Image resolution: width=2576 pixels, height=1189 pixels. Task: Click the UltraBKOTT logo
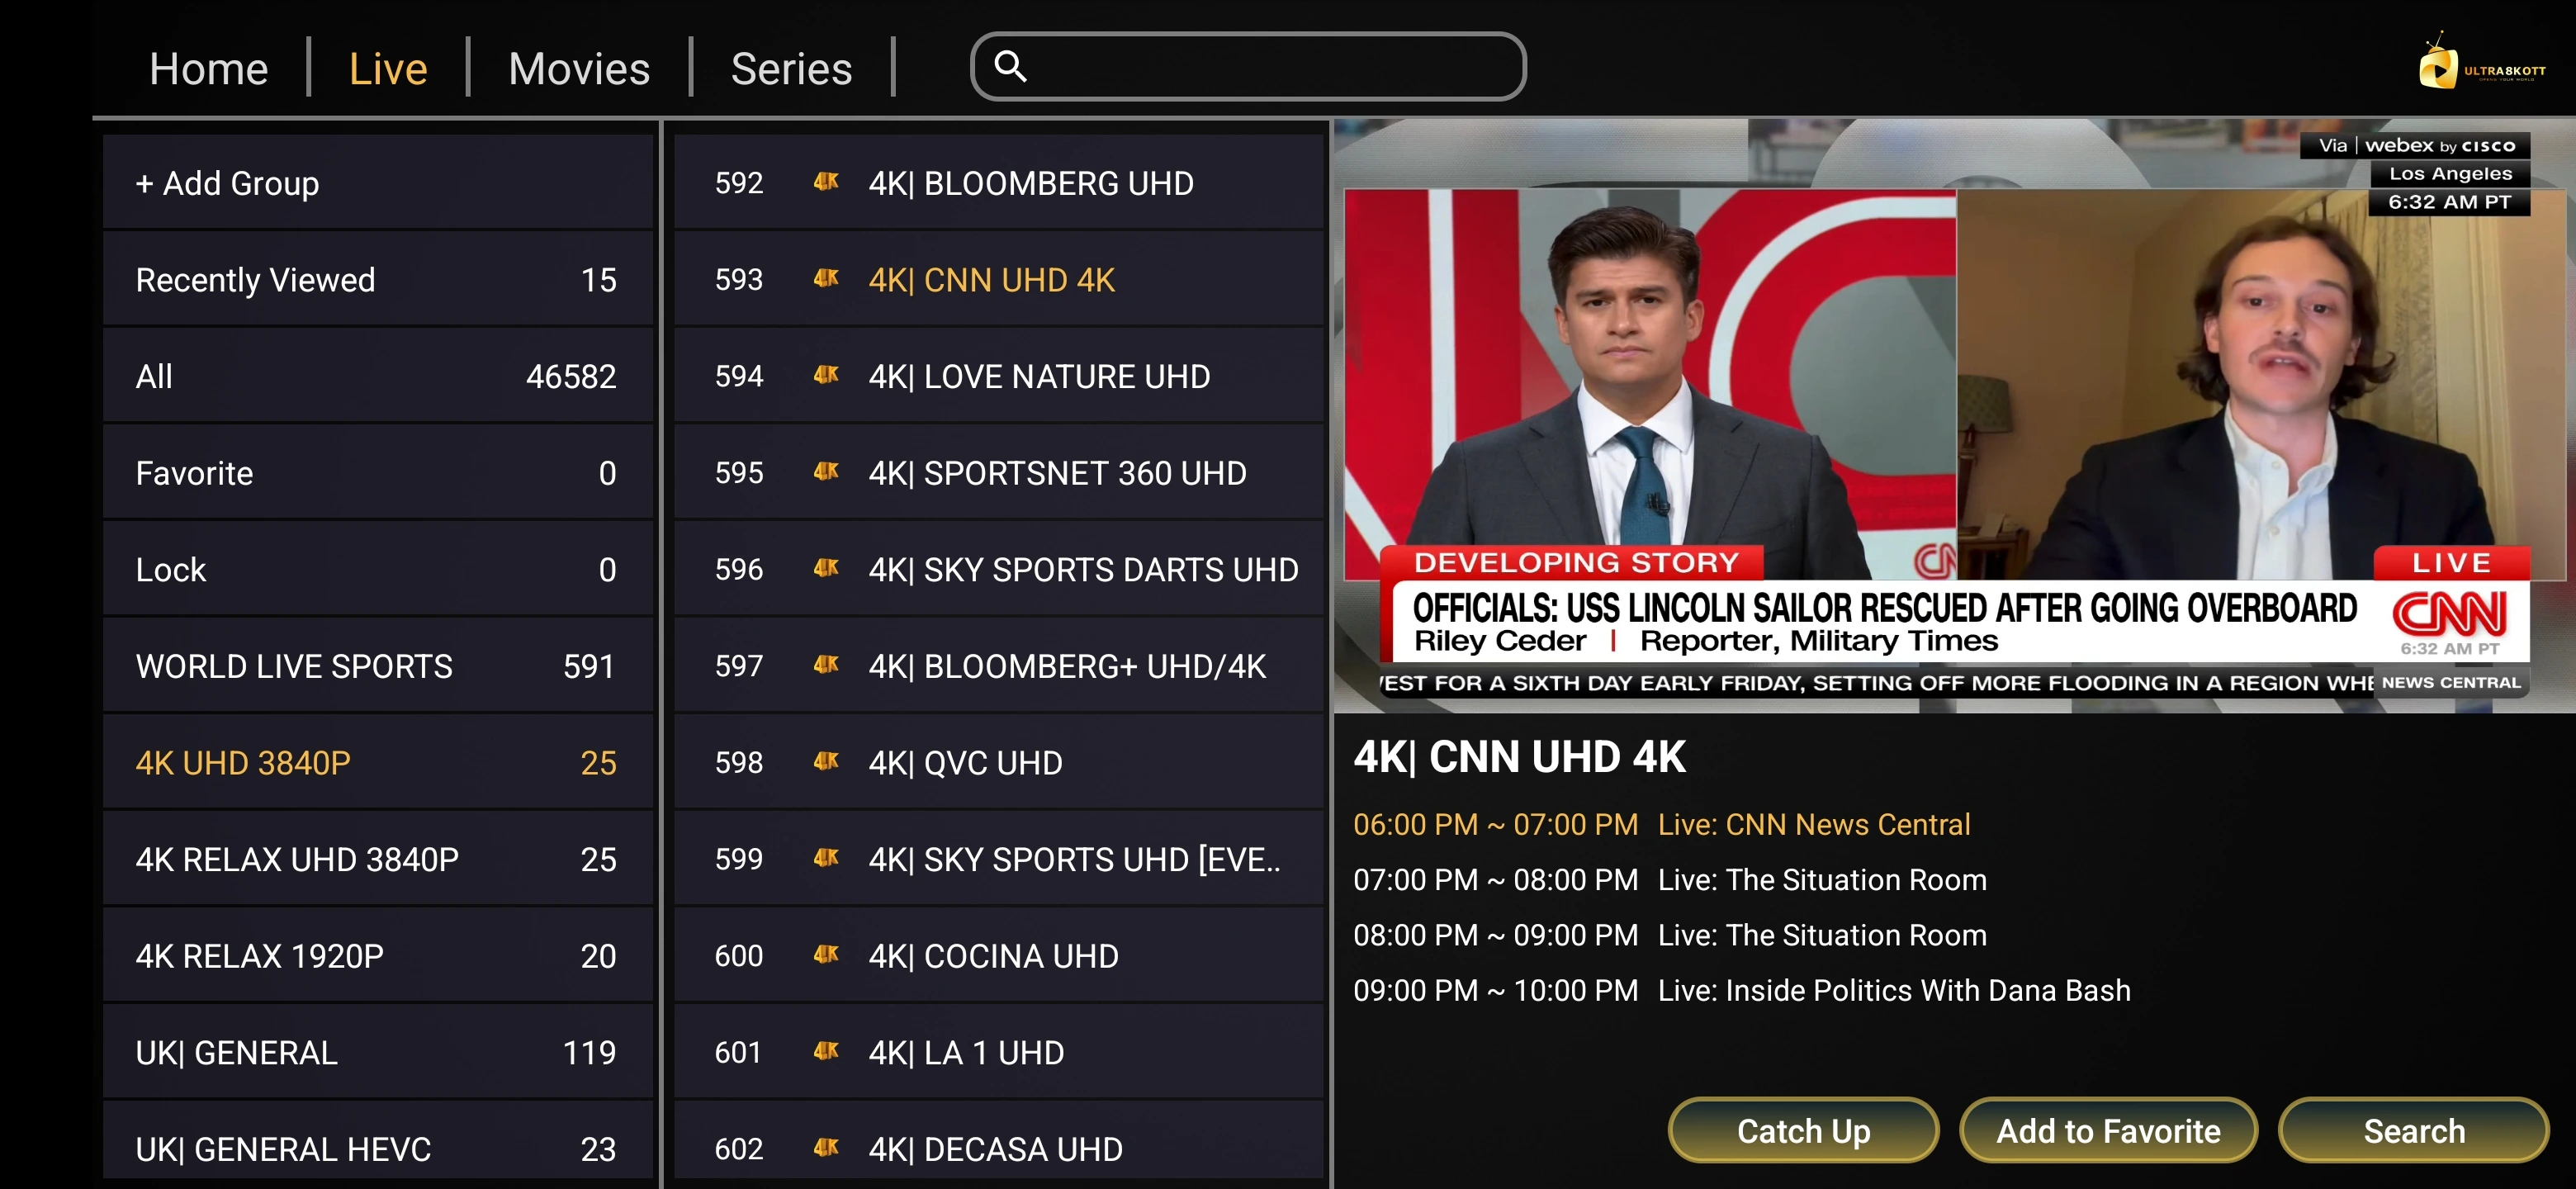(2481, 62)
